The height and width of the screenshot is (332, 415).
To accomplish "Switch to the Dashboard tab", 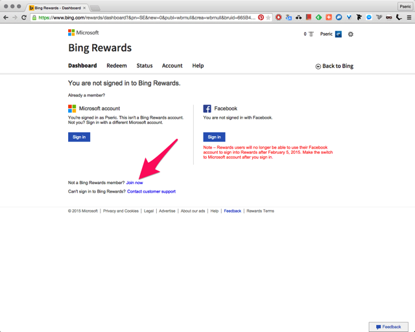I will 82,65.
